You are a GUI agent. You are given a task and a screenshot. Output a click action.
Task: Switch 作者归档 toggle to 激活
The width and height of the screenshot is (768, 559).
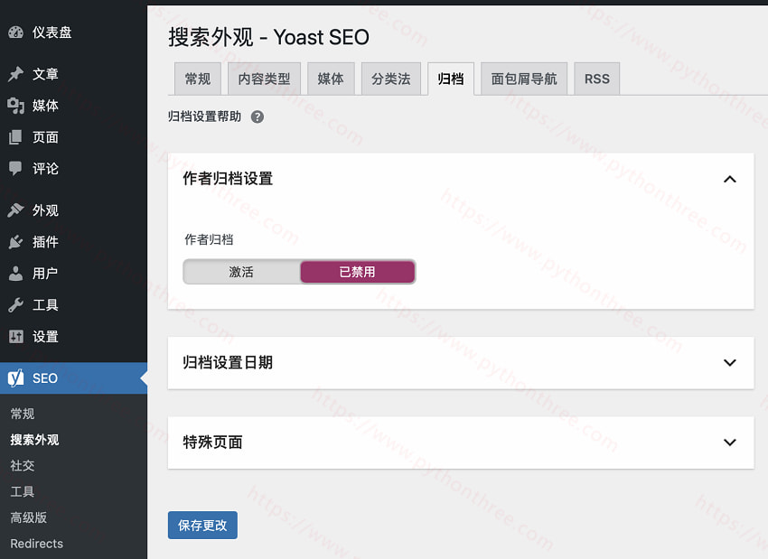[241, 272]
